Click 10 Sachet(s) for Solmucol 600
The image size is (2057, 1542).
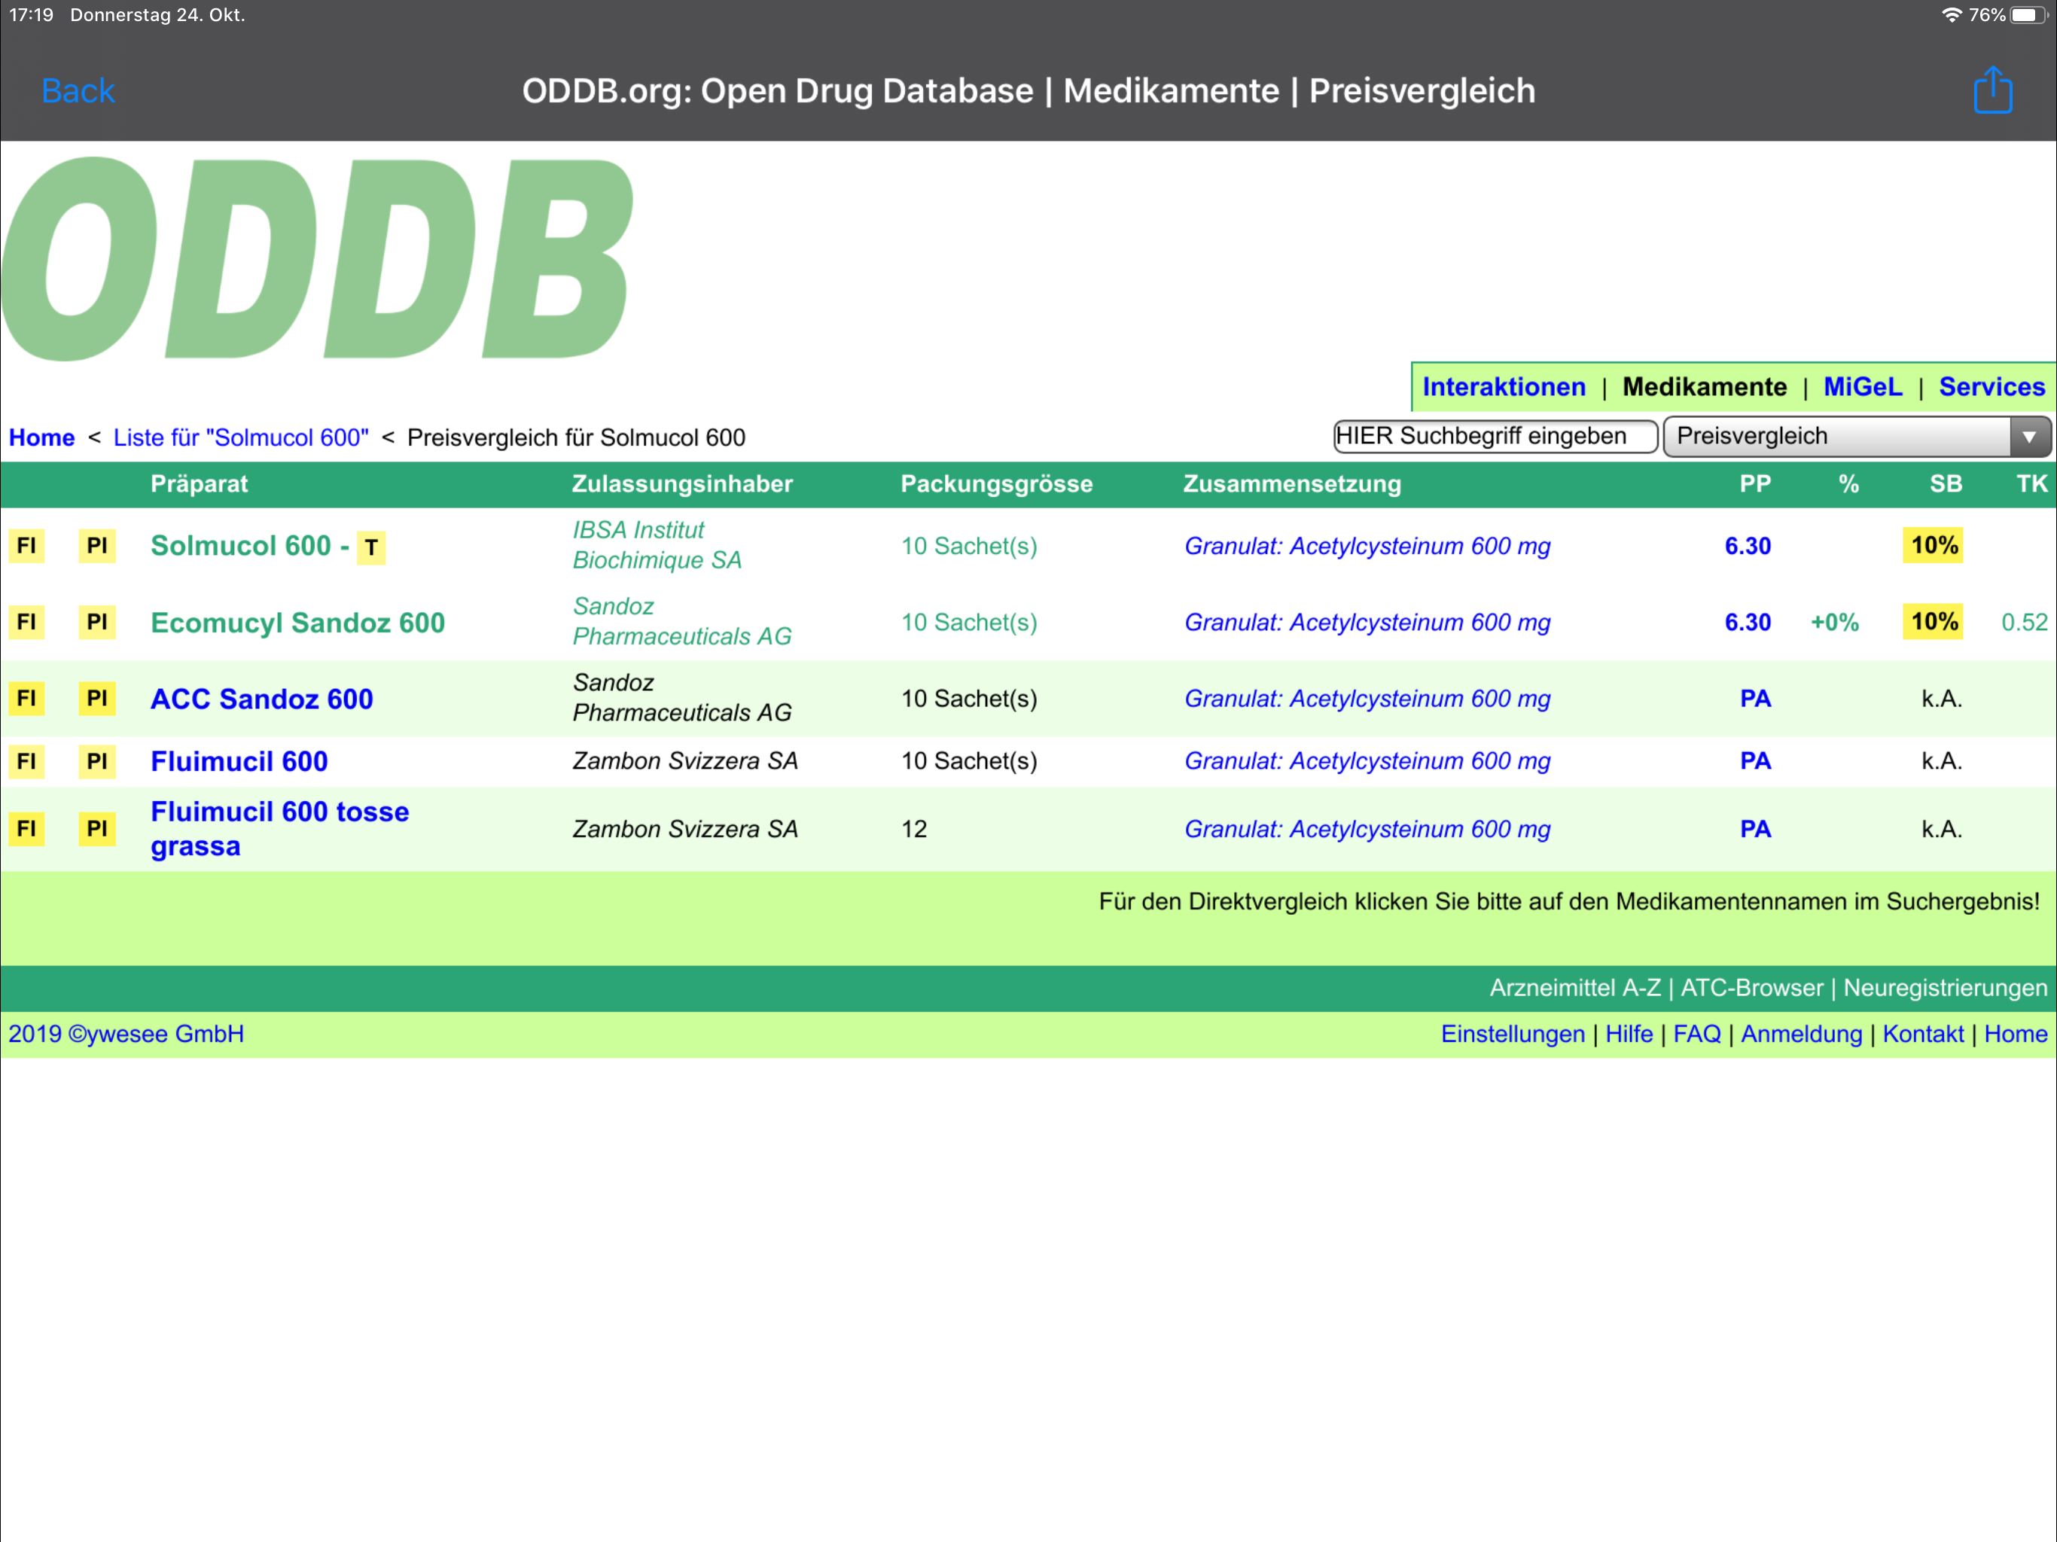(969, 546)
